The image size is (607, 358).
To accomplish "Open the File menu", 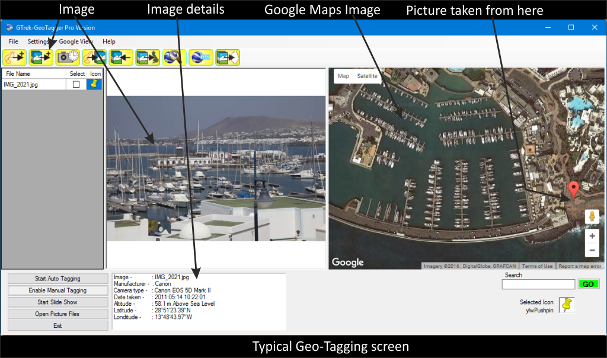I will coord(14,42).
